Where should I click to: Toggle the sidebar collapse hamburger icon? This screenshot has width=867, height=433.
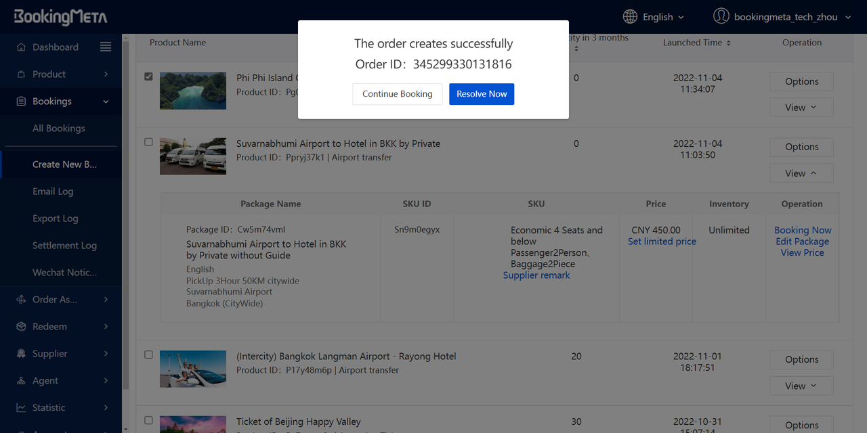[x=106, y=47]
